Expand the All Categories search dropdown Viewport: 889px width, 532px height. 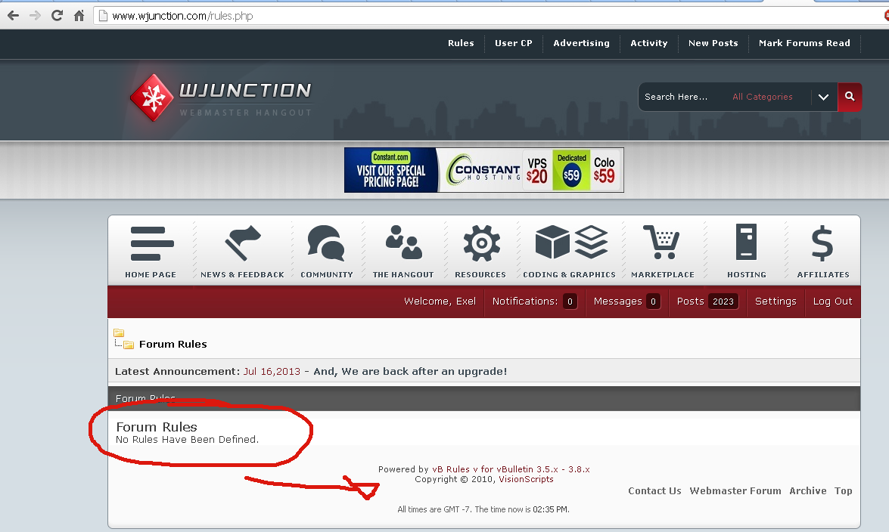click(x=823, y=97)
